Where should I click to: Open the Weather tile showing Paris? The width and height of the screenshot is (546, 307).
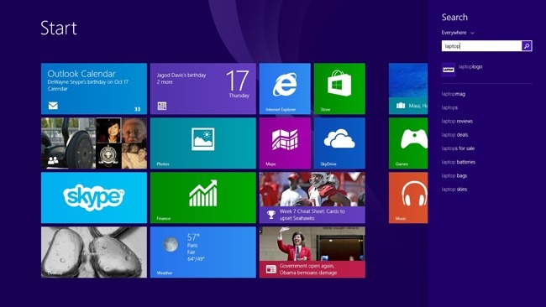point(203,252)
